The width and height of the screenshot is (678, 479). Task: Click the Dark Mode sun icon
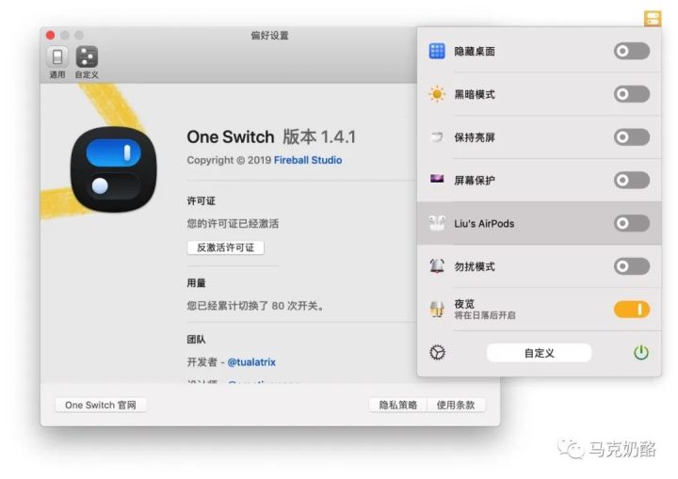(x=437, y=94)
